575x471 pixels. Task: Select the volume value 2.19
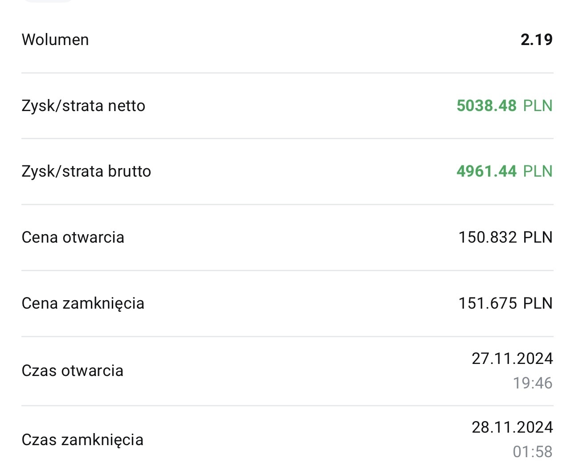536,40
